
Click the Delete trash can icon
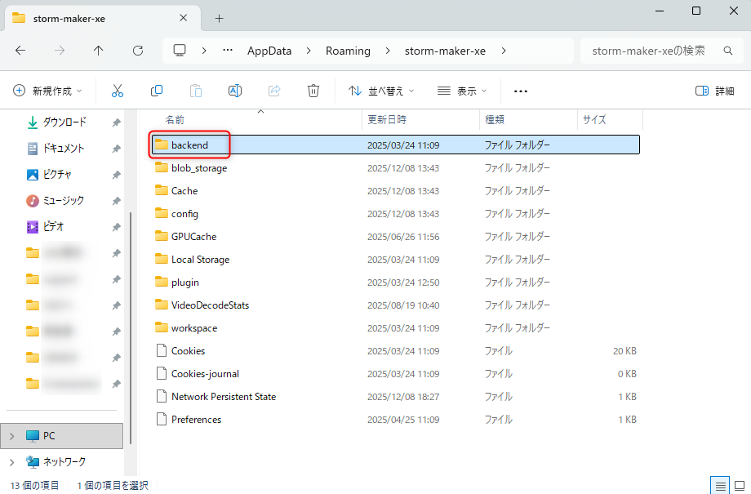click(x=313, y=91)
